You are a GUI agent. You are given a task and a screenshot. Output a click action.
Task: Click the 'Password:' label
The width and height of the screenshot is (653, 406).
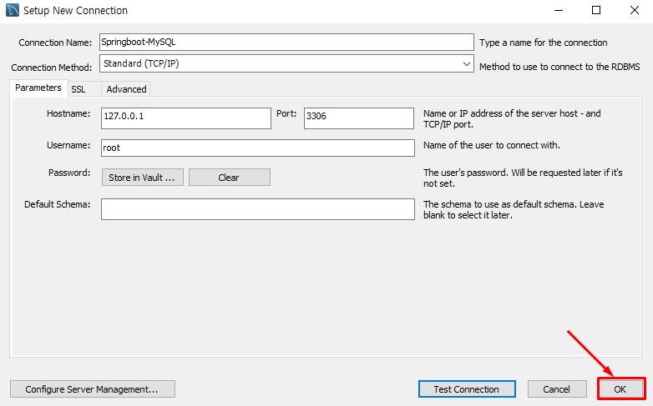(x=69, y=173)
